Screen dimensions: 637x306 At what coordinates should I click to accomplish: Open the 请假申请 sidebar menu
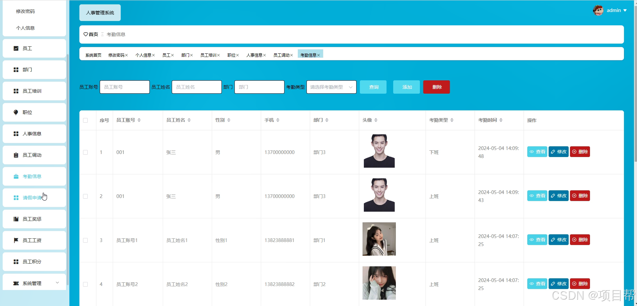pos(34,198)
